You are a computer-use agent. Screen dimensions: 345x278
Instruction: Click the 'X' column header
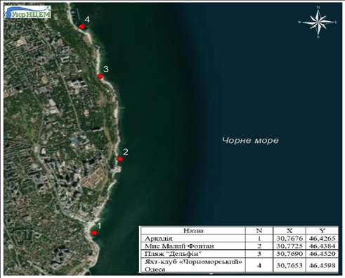coord(289,231)
